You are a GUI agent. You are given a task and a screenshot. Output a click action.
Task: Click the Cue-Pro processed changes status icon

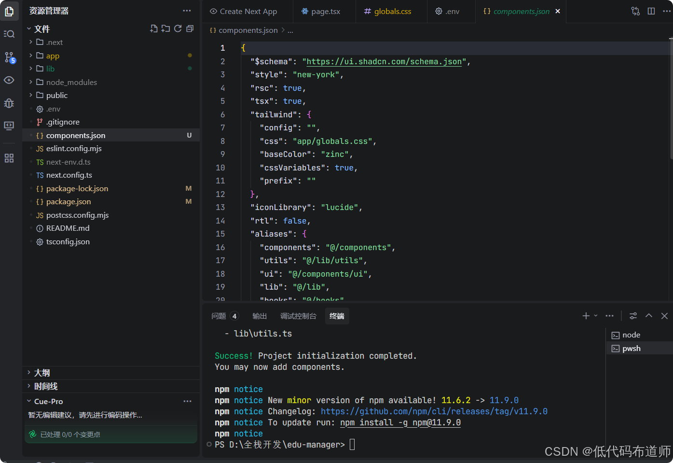33,435
